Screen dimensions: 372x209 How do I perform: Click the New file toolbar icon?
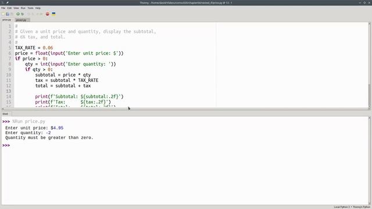[x=3, y=14]
